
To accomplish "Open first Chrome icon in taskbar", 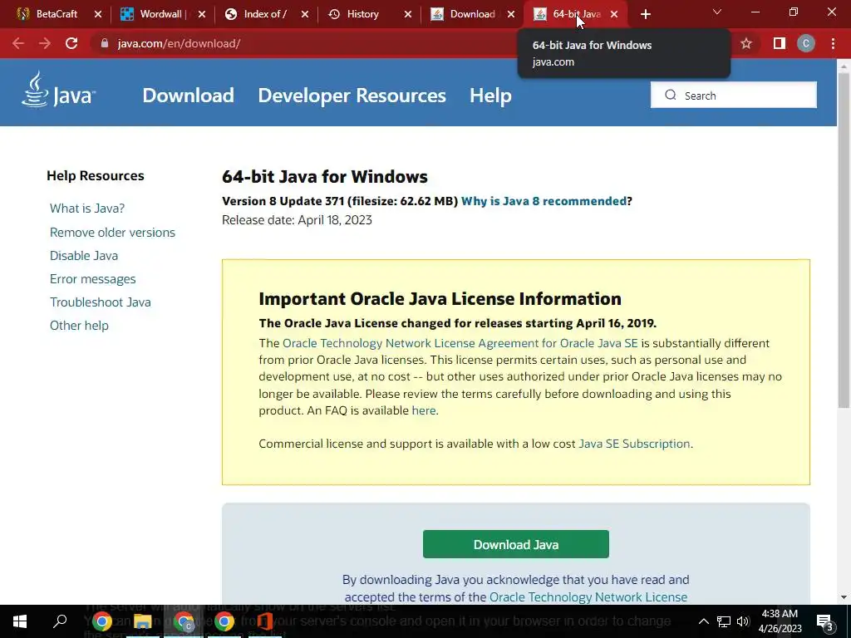I will [x=101, y=621].
